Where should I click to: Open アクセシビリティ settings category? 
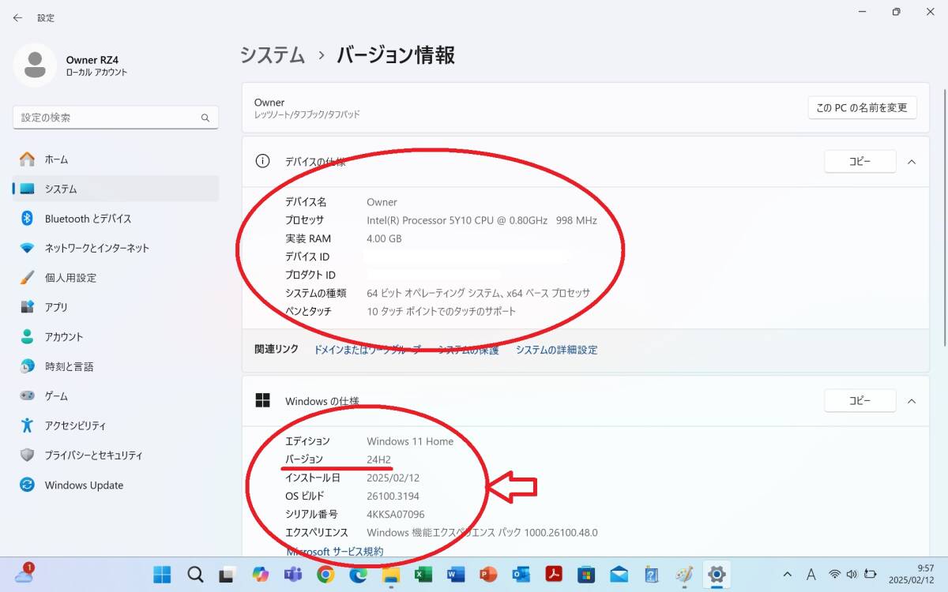click(116, 425)
